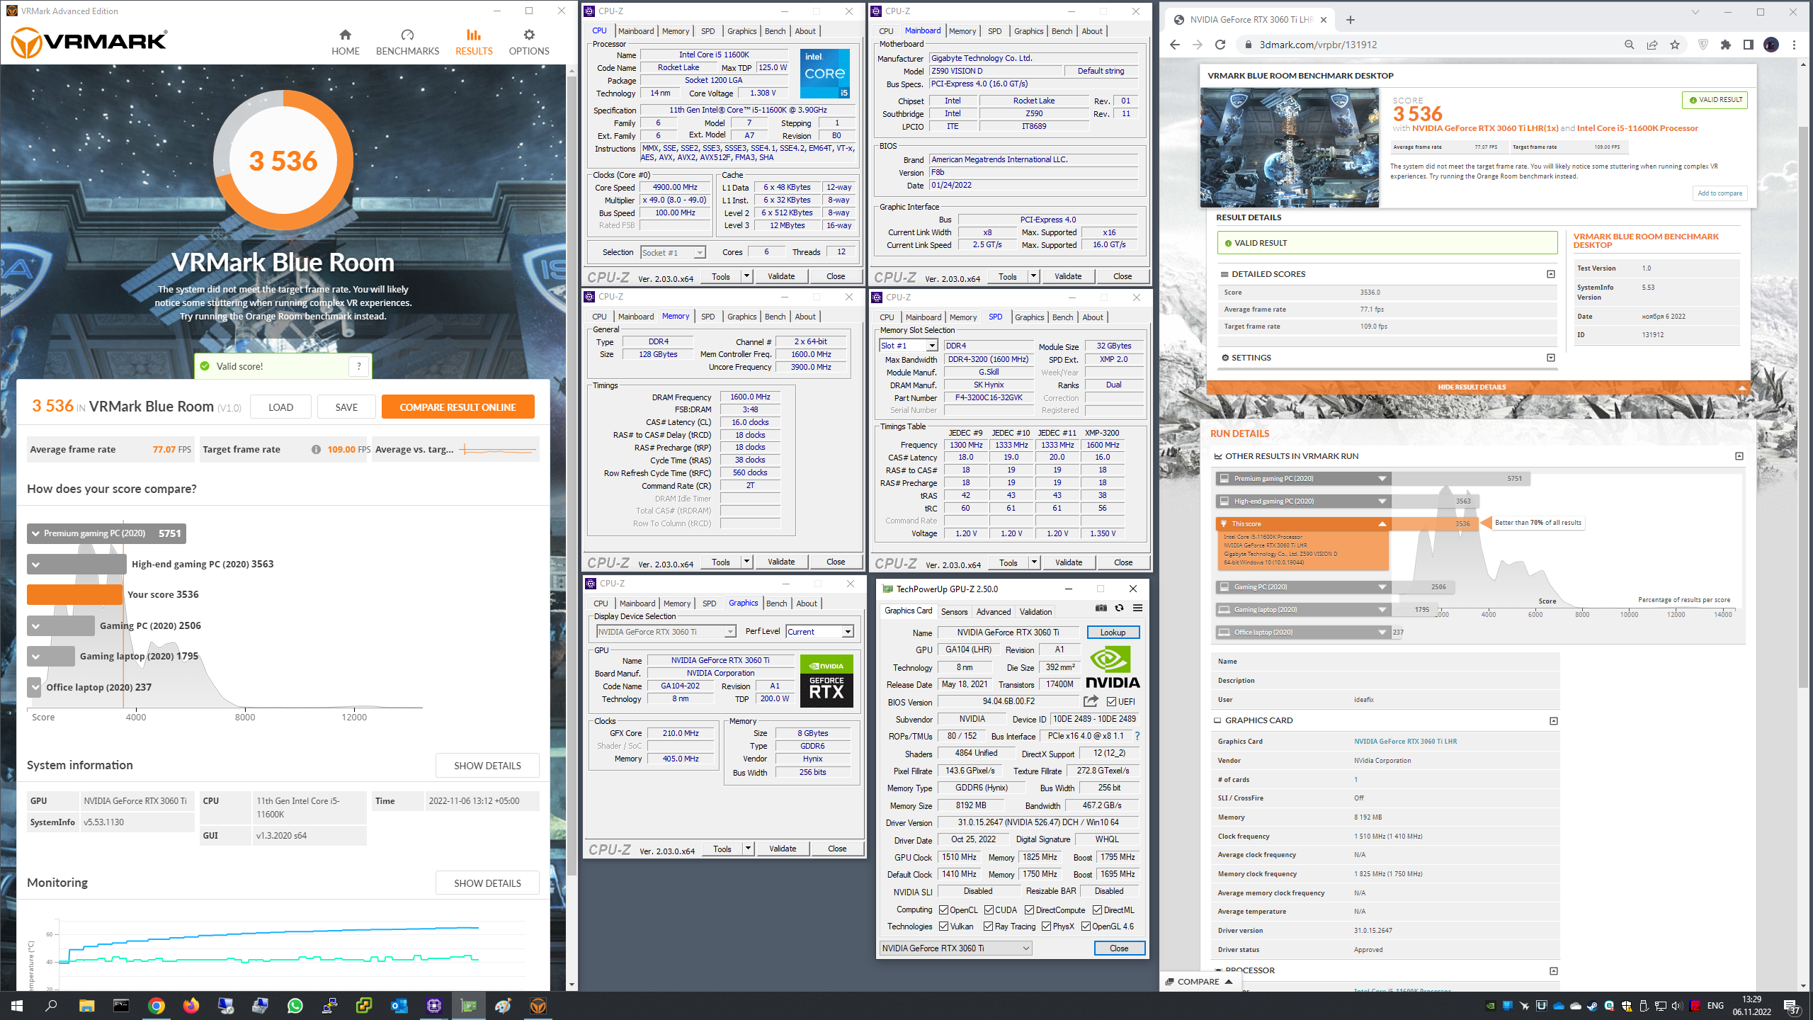This screenshot has height=1020, width=1813.
Task: Toggle the DirectCompute checkbox in GPU-Z
Action: 1030,910
